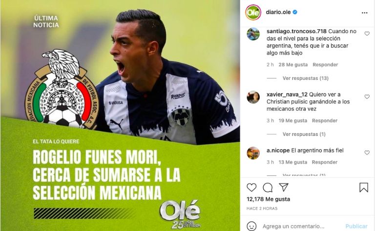Screen dimensions: 375x231
Task: Open the diario.ole username link
Action: 278,12
